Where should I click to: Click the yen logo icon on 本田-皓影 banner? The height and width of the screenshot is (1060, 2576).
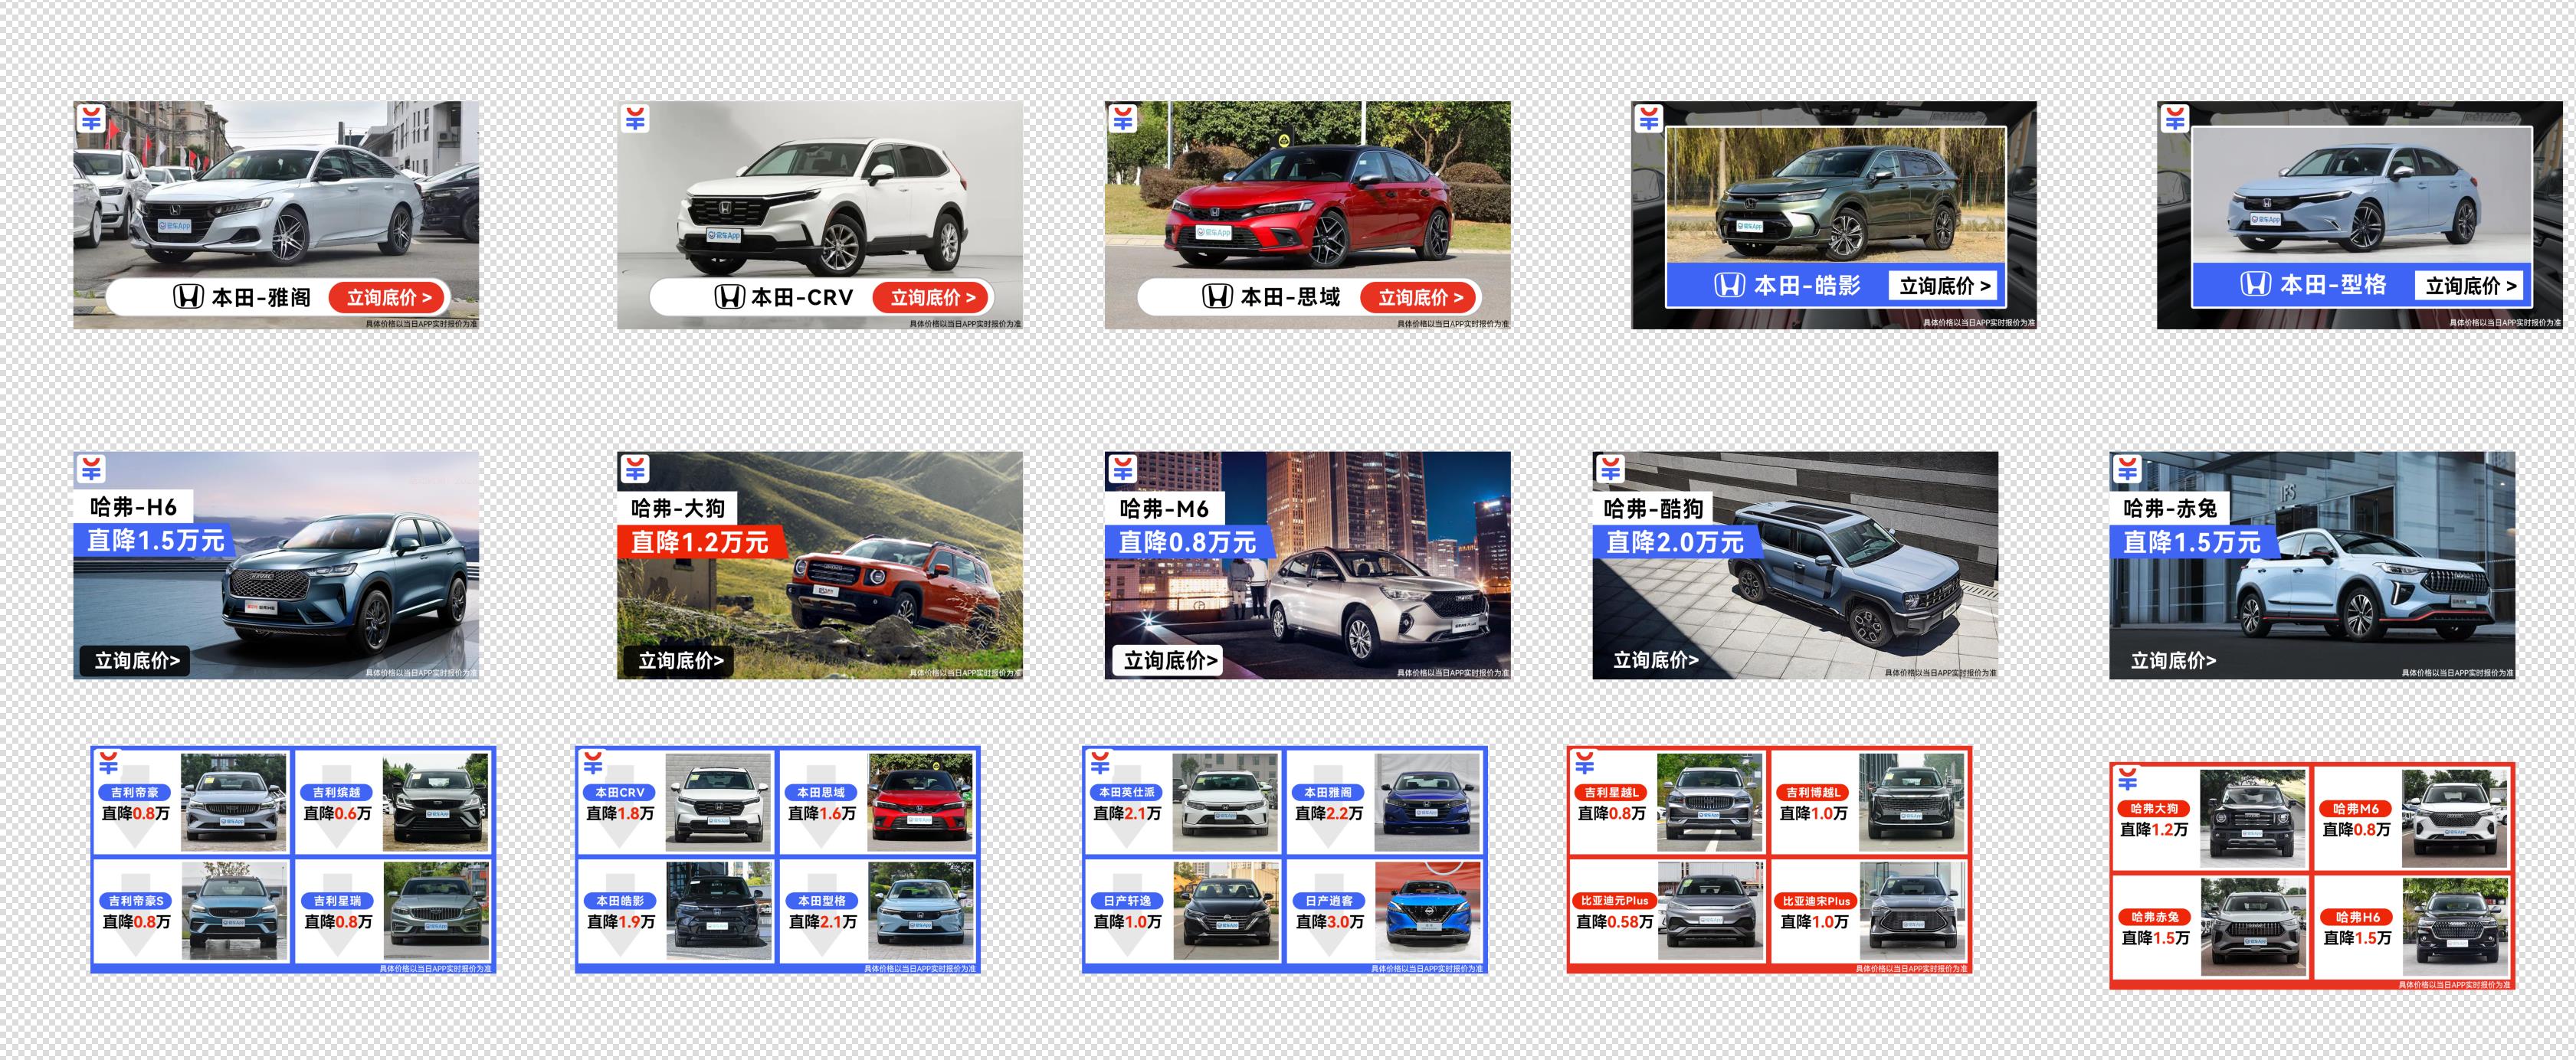click(x=1650, y=119)
